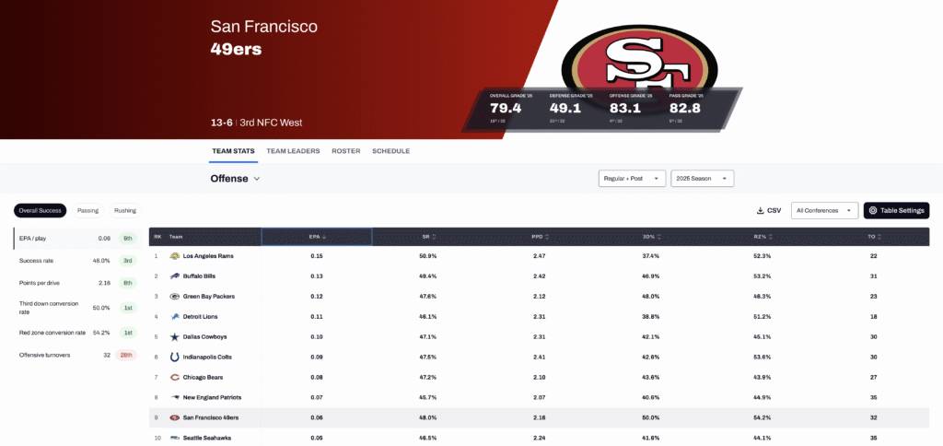Select Red zone conversion rate stat row
Screen dimensions: 943x446
[77, 333]
